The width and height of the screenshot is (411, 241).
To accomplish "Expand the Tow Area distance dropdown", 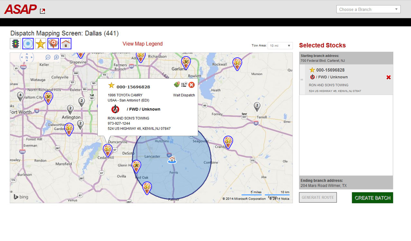I will tap(280, 46).
